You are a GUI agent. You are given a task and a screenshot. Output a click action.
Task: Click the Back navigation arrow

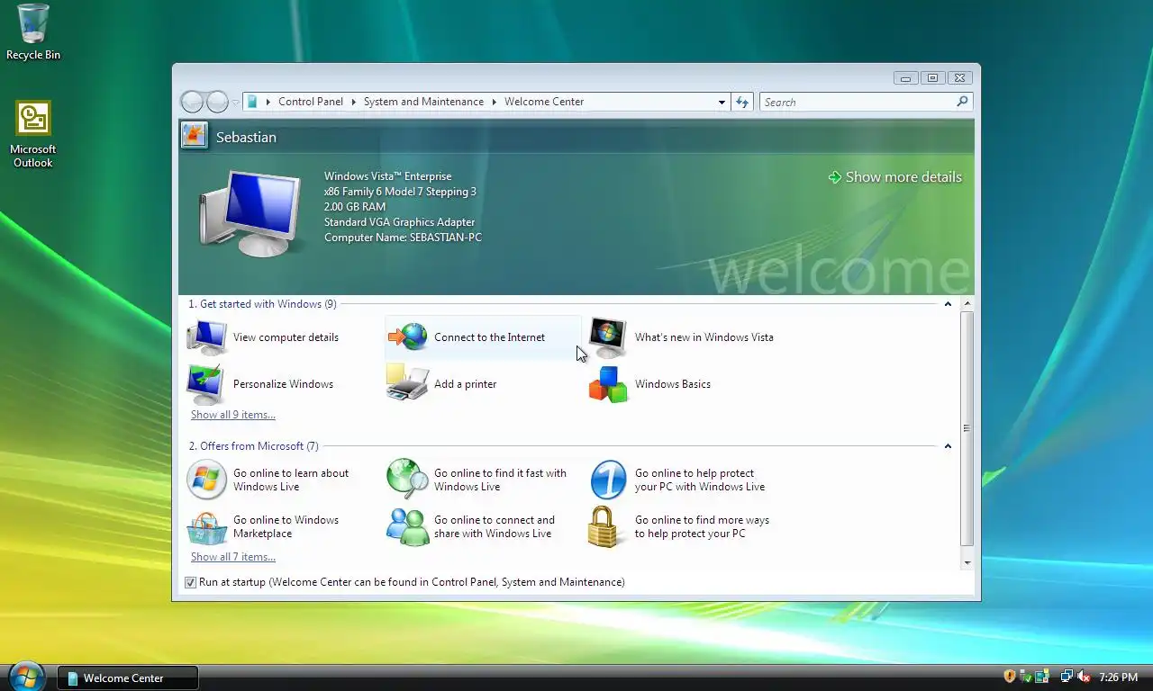192,102
